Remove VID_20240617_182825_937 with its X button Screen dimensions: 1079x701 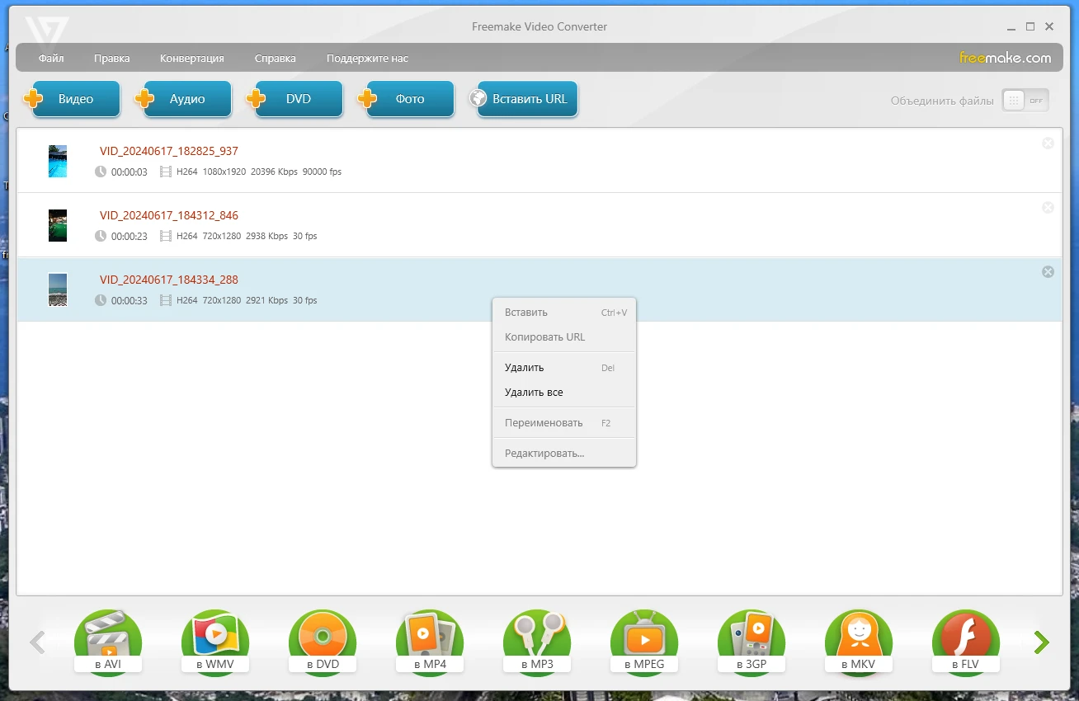tap(1048, 143)
